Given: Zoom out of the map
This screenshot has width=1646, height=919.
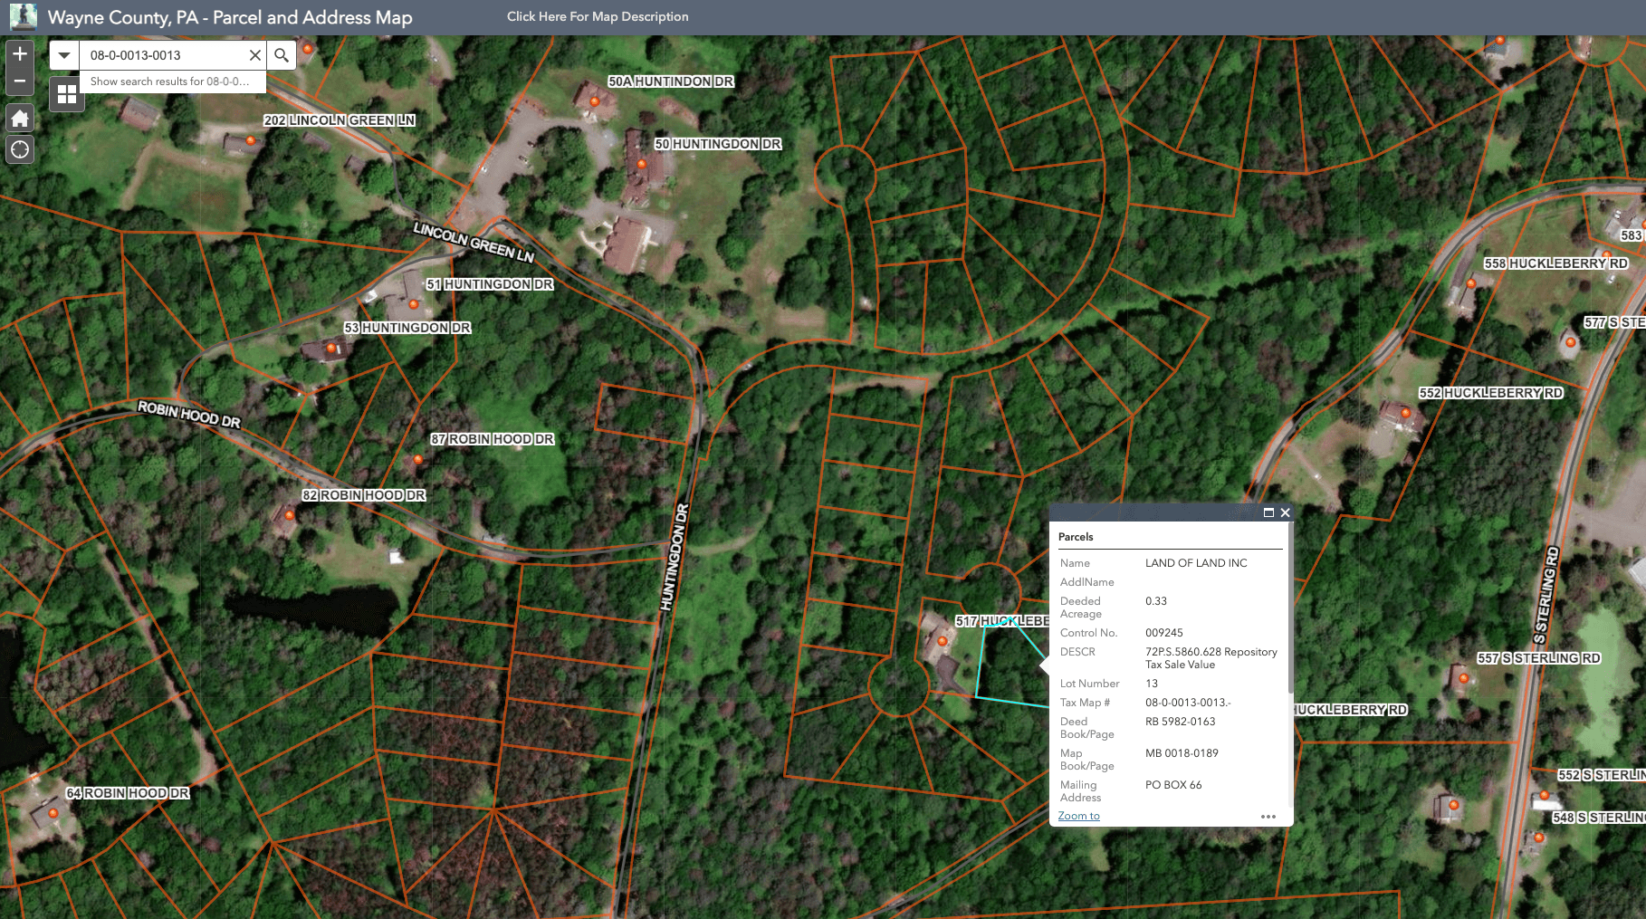Looking at the screenshot, I should (x=20, y=81).
